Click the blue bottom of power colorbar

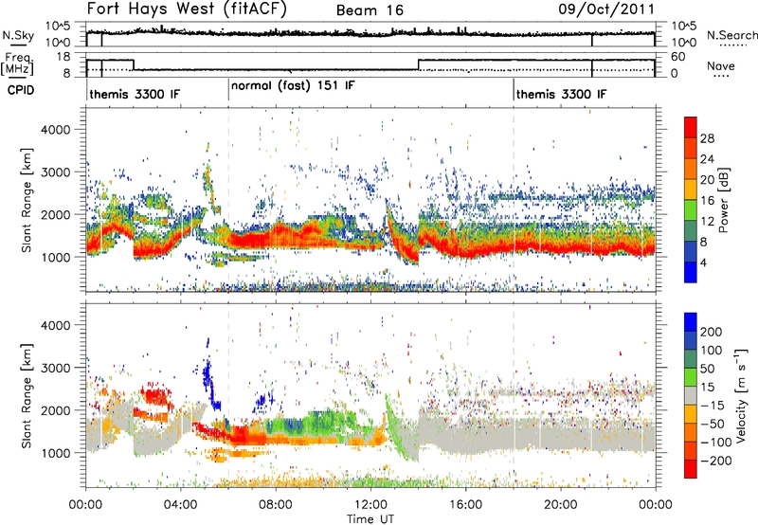tap(691, 272)
